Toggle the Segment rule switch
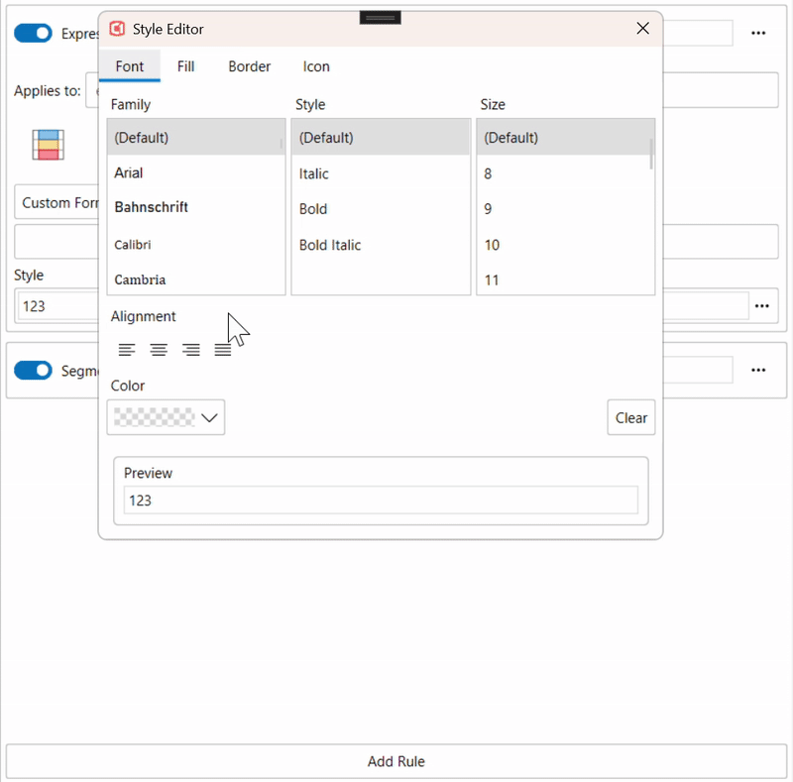Image resolution: width=793 pixels, height=782 pixels. point(33,370)
